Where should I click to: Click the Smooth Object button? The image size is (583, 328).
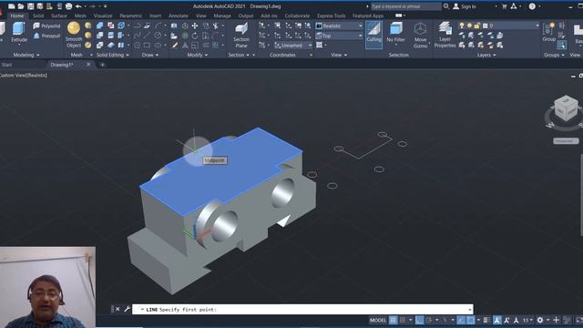pos(74,35)
